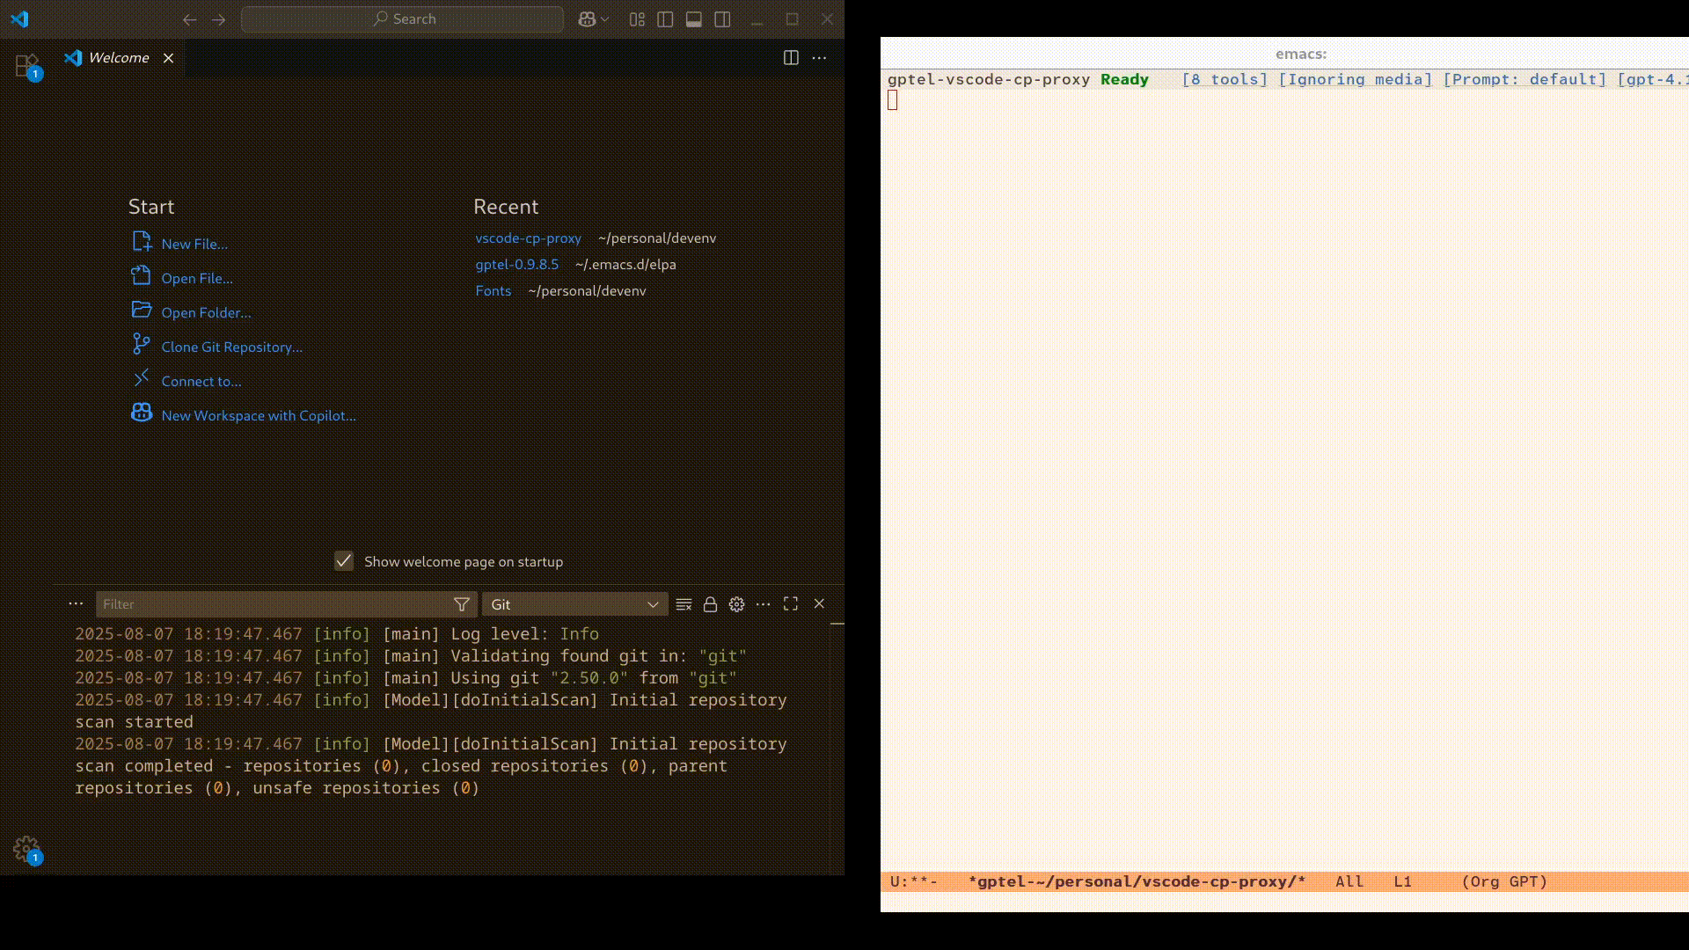Focus the Output Filter input field
Image resolution: width=1689 pixels, height=950 pixels.
point(273,604)
